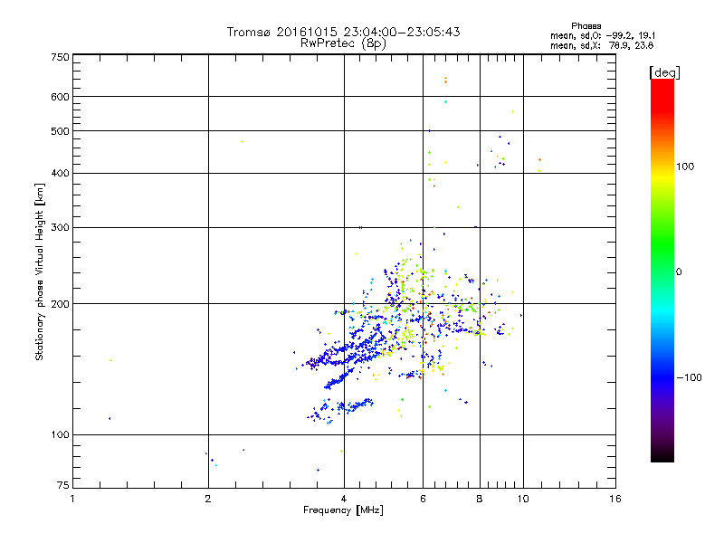Select the 'Phases' header text
724x543 pixels.
[x=586, y=26]
